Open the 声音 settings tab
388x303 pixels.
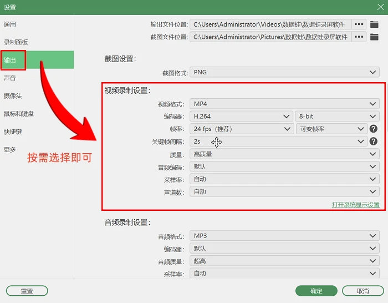pos(37,78)
